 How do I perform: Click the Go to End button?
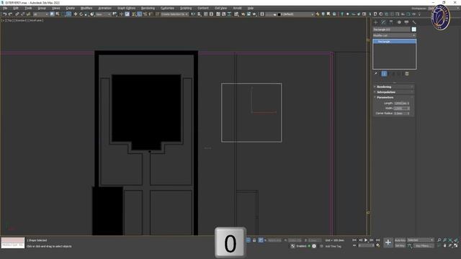click(x=377, y=240)
